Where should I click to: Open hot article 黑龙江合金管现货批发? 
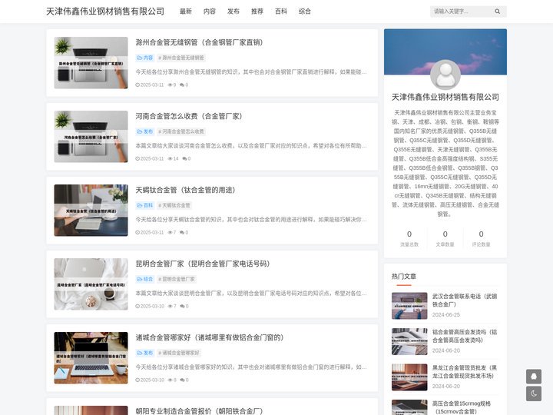click(465, 372)
